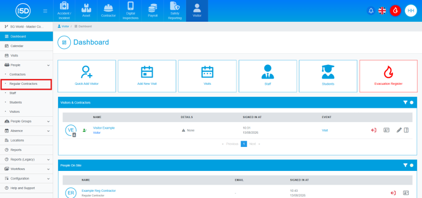The image size is (422, 198).
Task: Open the Safety Reporting module
Action: coord(175,11)
